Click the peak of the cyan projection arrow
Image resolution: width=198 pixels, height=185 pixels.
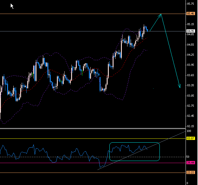pos(161,14)
